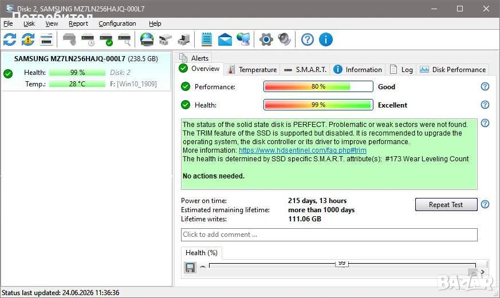Click the help icon beside Health rating
This screenshot has height=298, width=500.
485,105
